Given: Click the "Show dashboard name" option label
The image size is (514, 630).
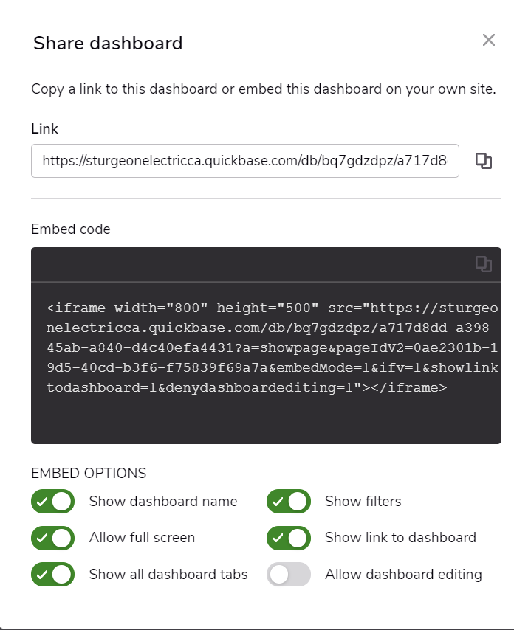Looking at the screenshot, I should tap(163, 502).
